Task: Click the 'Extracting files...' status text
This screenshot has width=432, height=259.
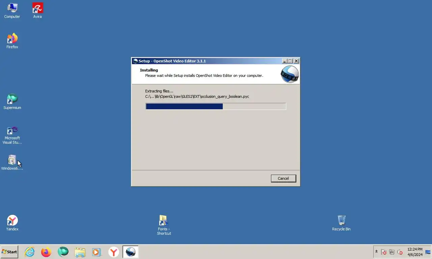Action: click(159, 91)
